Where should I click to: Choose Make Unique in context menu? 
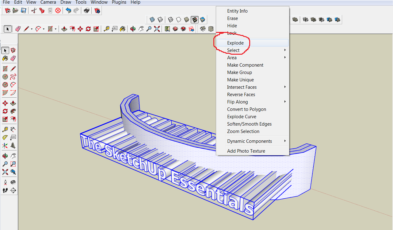(252, 80)
